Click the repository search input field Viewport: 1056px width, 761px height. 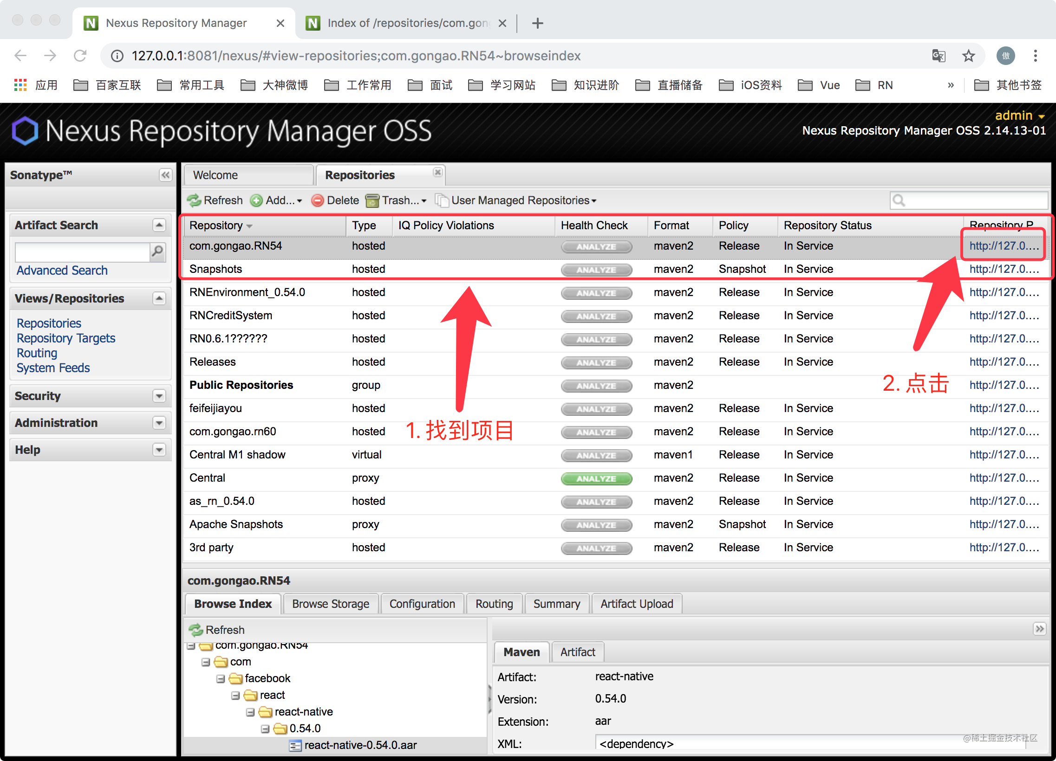(969, 200)
